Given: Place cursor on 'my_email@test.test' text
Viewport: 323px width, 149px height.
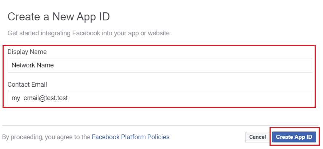Looking at the screenshot, I should pos(39,98).
